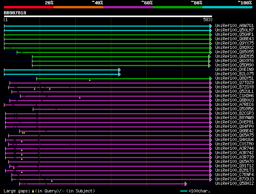Click the UniRef100_B2M1T3 label
Image resolution: width=256 pixels, height=194 pixels.
click(234, 170)
